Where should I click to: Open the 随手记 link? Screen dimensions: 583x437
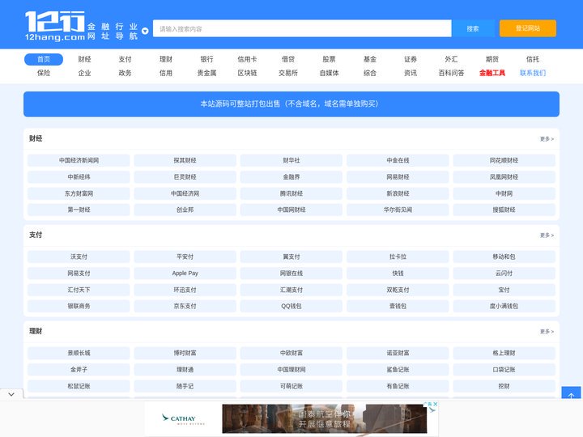185,386
